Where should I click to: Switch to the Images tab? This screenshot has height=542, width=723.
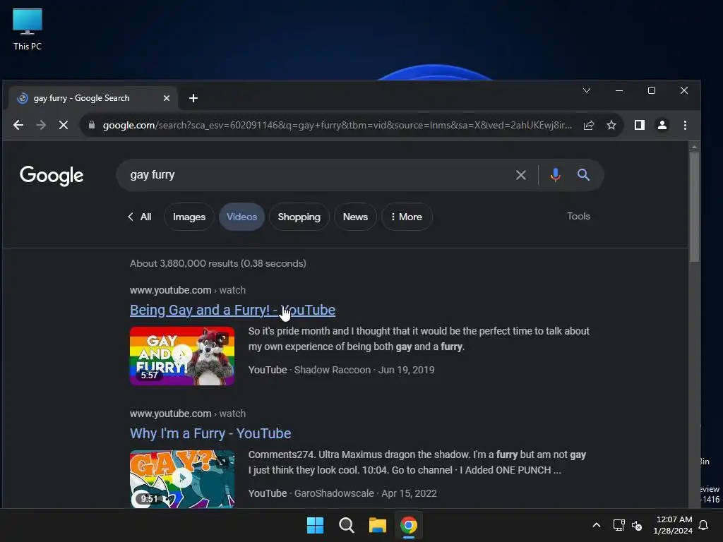tap(189, 217)
